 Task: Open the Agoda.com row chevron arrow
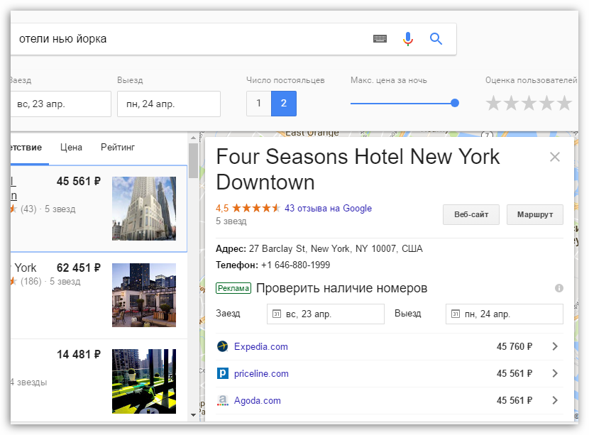pos(555,400)
